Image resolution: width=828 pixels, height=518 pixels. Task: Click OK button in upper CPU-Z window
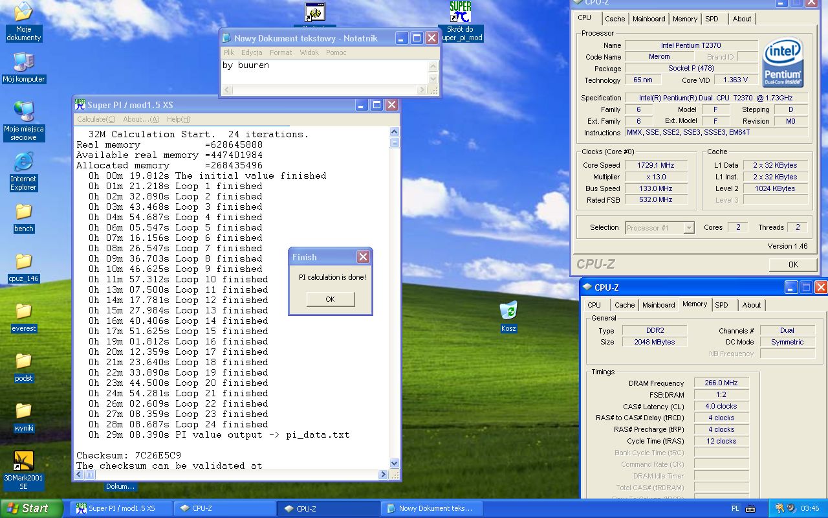(793, 264)
